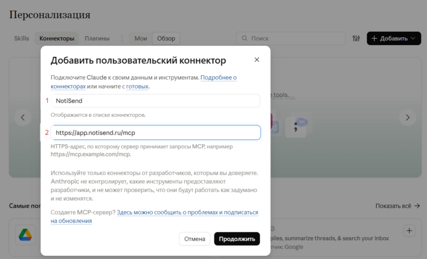Close the add custom connector dialog

256,60
